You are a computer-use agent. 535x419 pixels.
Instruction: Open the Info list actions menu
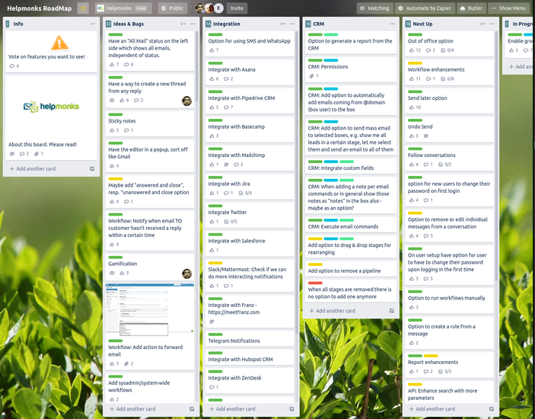[x=93, y=24]
